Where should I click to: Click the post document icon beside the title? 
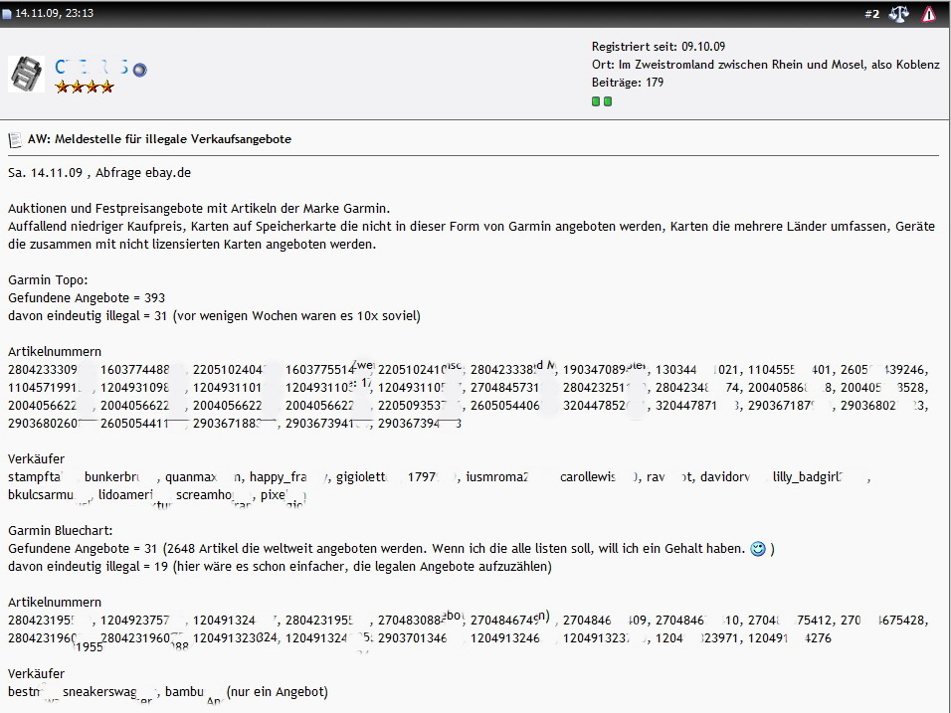pyautogui.click(x=15, y=139)
